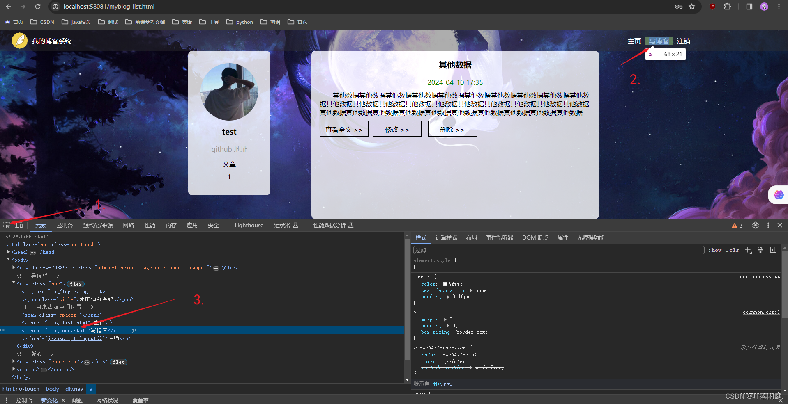
Task: Open the 布局 tab in sidebar
Action: [x=471, y=237]
